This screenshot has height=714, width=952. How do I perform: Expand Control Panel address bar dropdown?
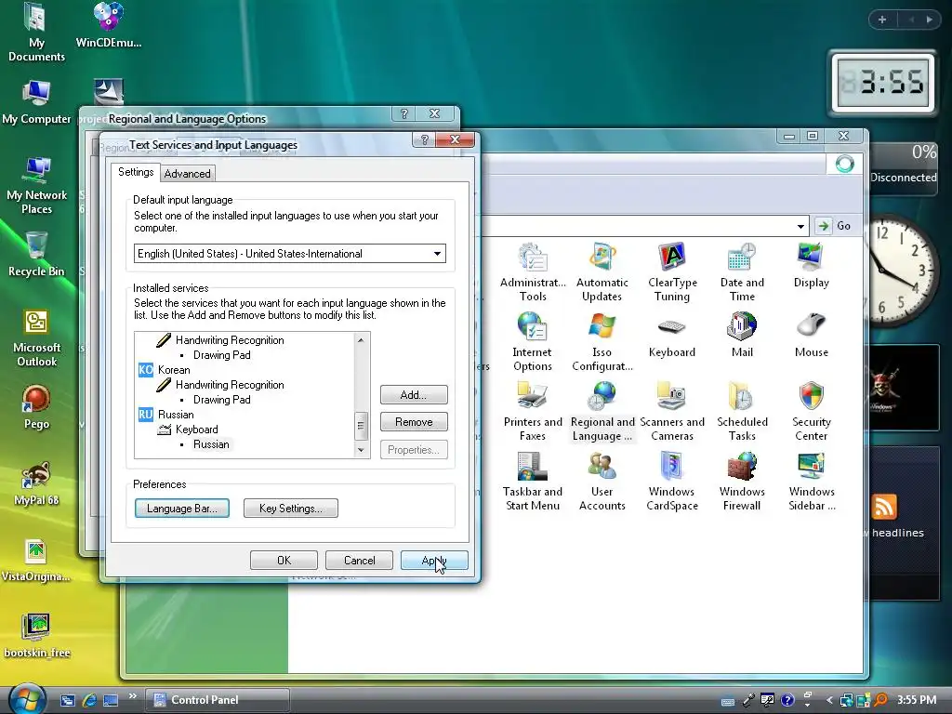tap(800, 227)
